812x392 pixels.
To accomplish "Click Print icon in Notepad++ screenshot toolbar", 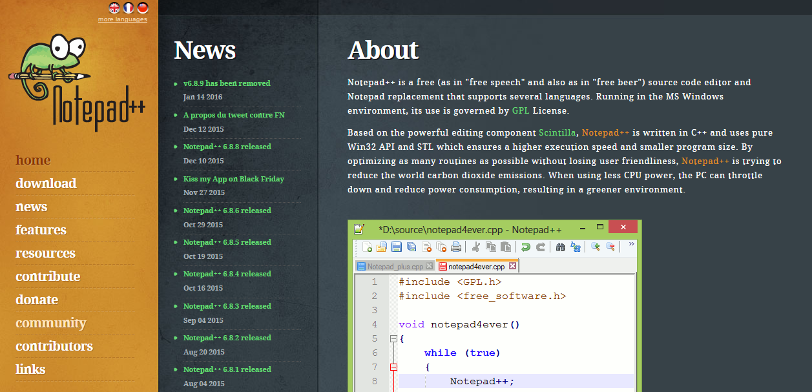I will point(456,247).
